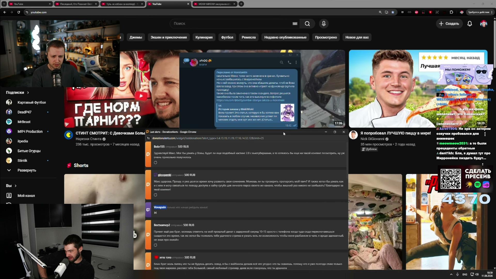This screenshot has width=496, height=279.
Task: Open the Short with plush toys
Action: 375,222
